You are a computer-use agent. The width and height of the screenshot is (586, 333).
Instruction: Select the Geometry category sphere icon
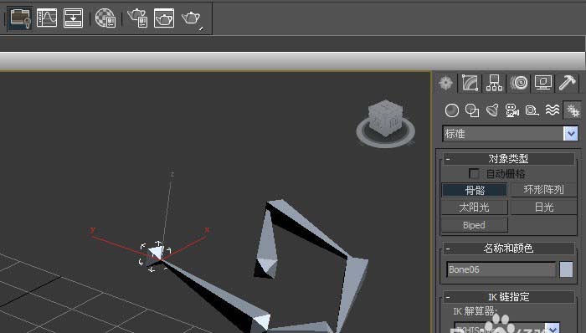point(452,110)
